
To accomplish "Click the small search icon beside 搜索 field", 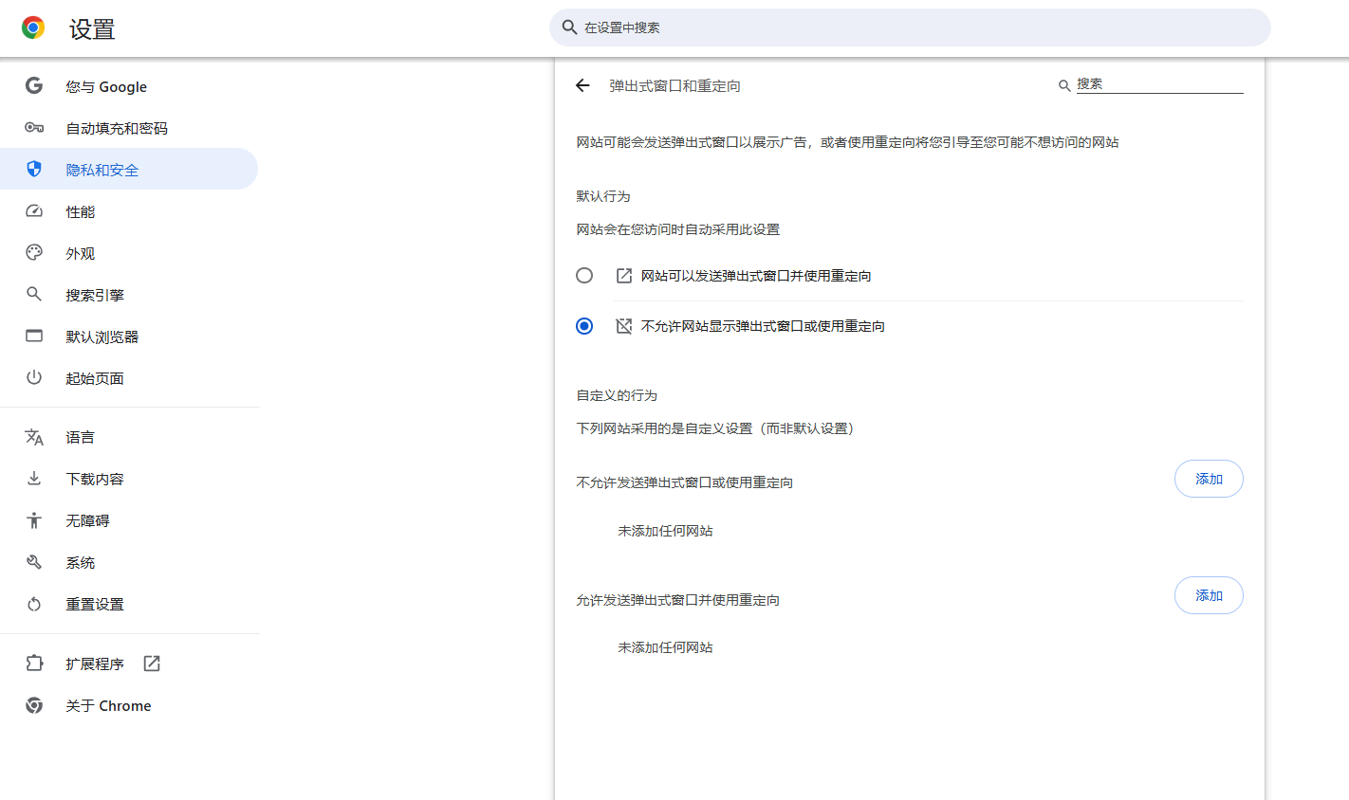I will click(1064, 85).
